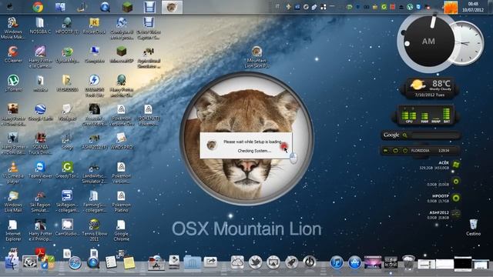Open Windows Live Mail shortcut
This screenshot has height=277, width=493.
[x=13, y=202]
